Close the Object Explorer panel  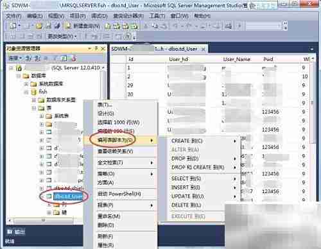click(x=103, y=49)
